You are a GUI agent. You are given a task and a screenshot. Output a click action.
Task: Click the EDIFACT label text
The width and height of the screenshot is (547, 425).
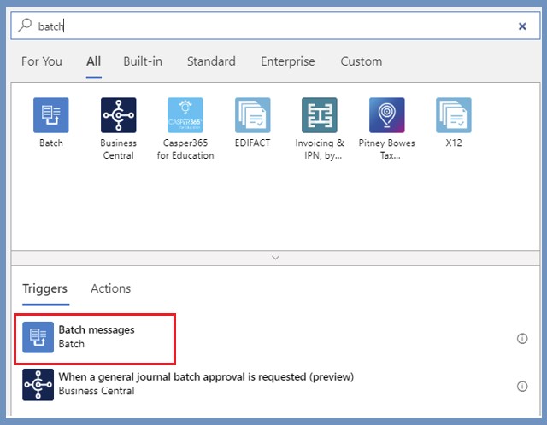click(253, 143)
